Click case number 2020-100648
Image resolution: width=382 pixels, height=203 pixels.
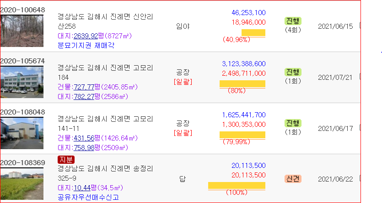[x=23, y=10]
